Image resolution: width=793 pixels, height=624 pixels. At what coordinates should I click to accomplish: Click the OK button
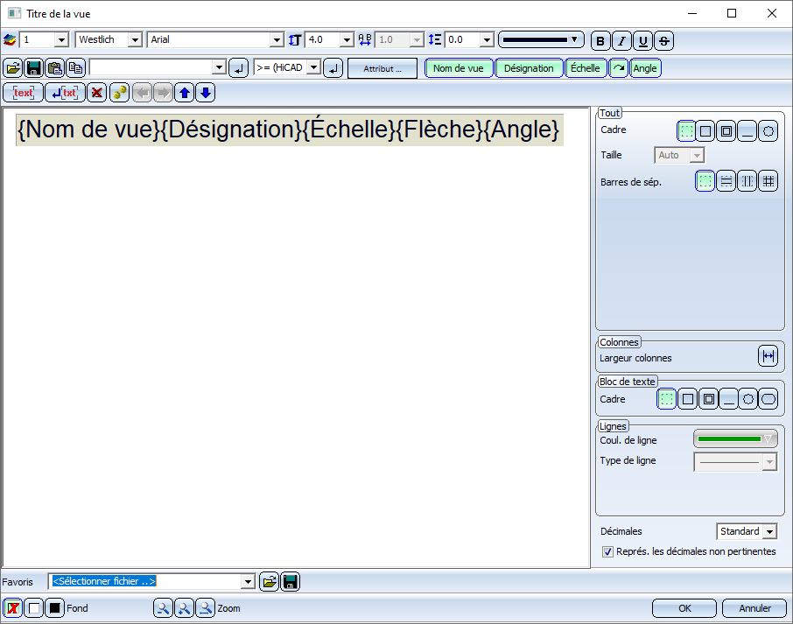pos(684,608)
